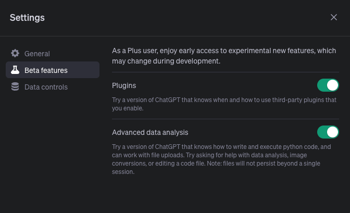Click the gear icon beside General
This screenshot has height=213, width=350.
(x=15, y=53)
